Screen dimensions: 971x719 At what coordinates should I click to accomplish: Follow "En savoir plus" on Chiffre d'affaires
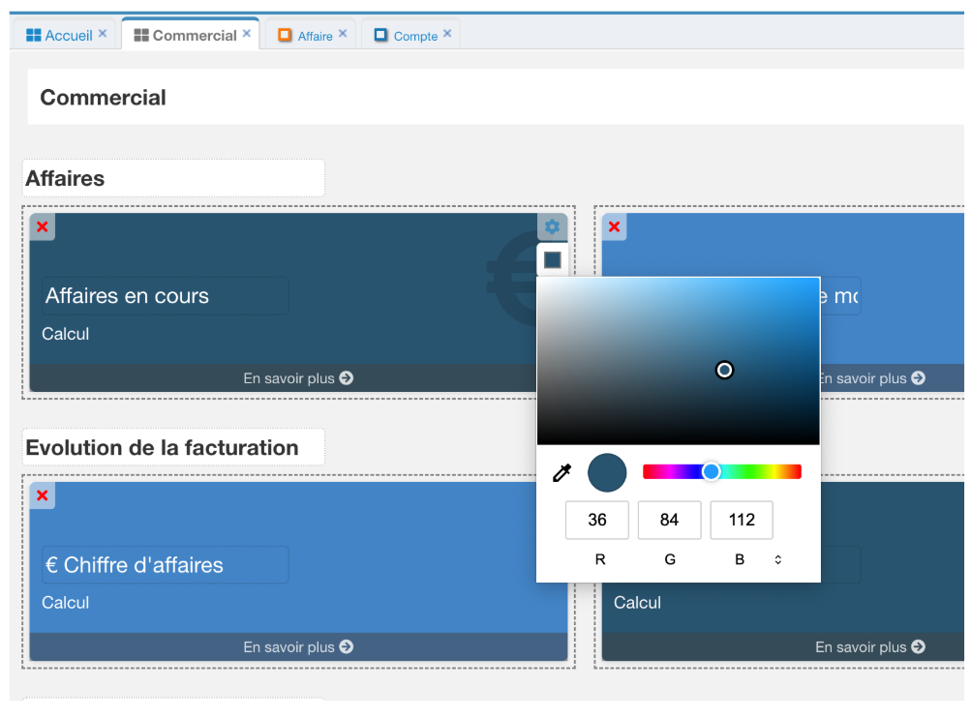point(290,647)
